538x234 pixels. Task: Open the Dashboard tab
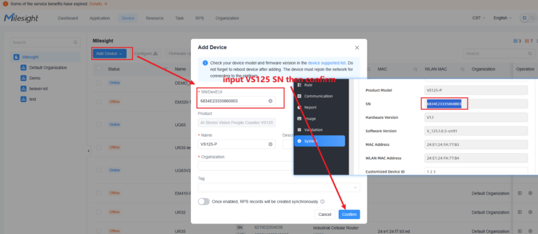[x=67, y=18]
